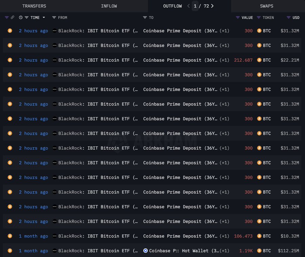The image size is (305, 257).
Task: Click the filter icon beside VALUE
Action: [238, 17]
